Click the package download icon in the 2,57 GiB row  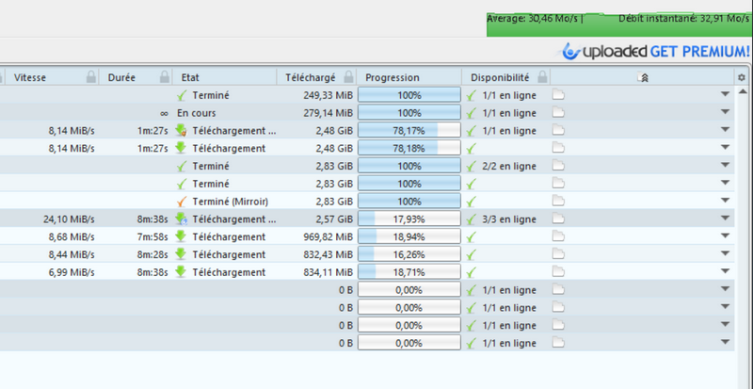[x=181, y=219]
